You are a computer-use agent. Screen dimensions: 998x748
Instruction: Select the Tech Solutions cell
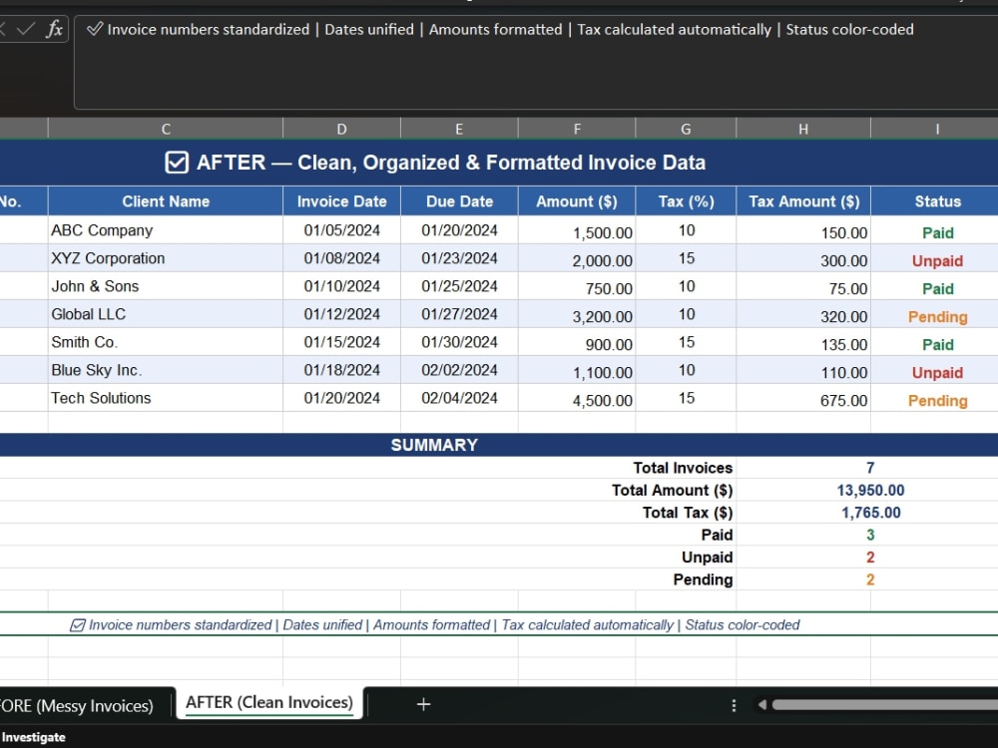(166, 398)
